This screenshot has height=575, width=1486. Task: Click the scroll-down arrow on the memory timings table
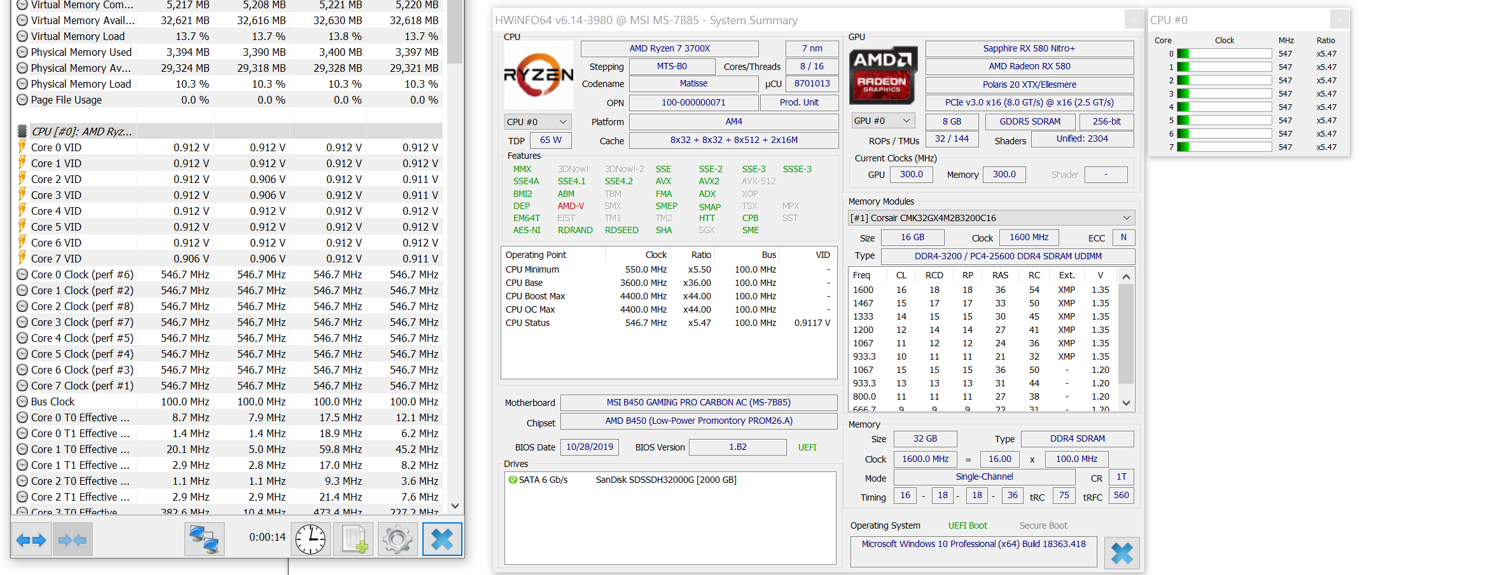[x=1126, y=403]
